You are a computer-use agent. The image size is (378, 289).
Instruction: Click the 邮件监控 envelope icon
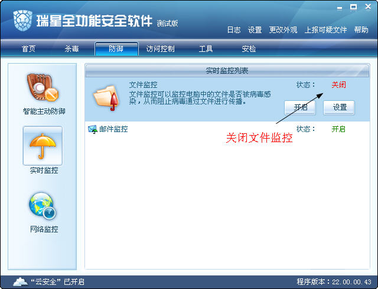pos(93,129)
